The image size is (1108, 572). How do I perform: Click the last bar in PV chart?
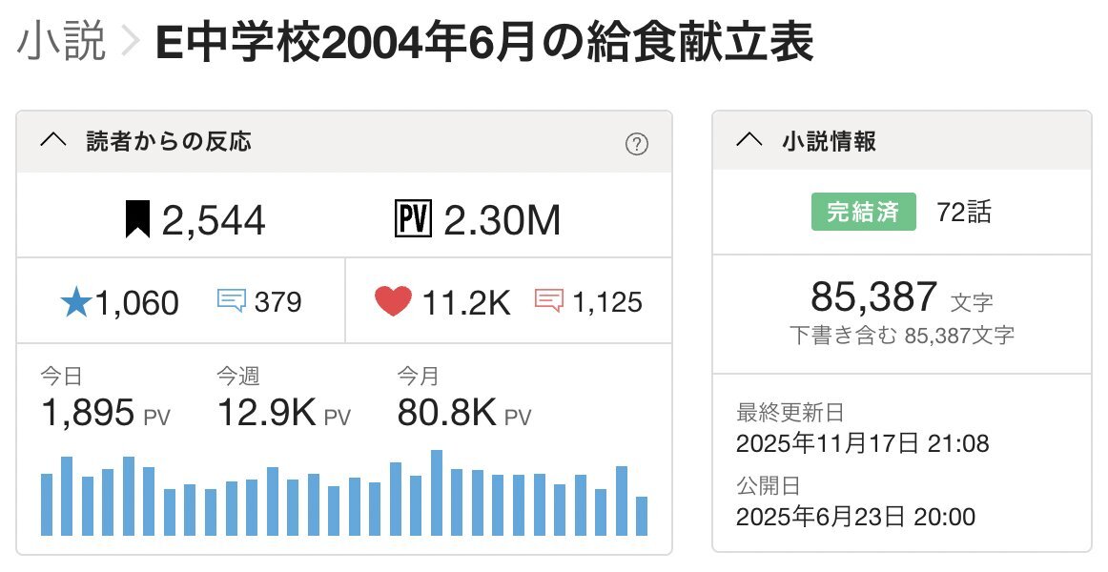coord(642,516)
